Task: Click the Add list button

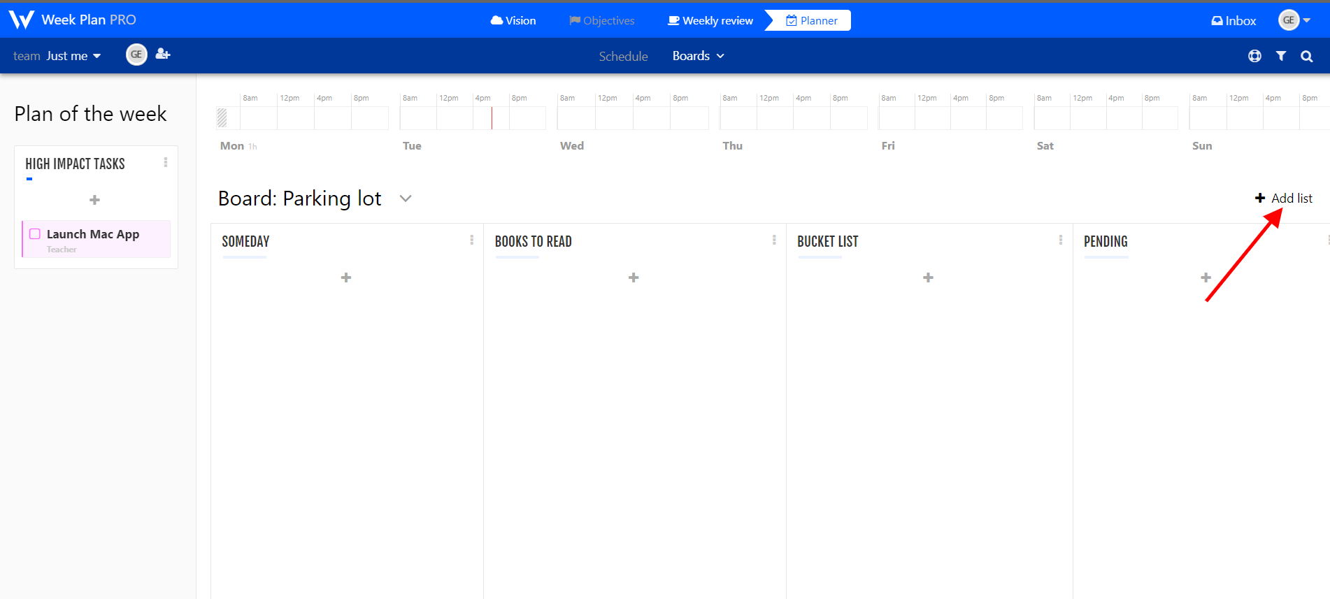Action: pos(1284,198)
